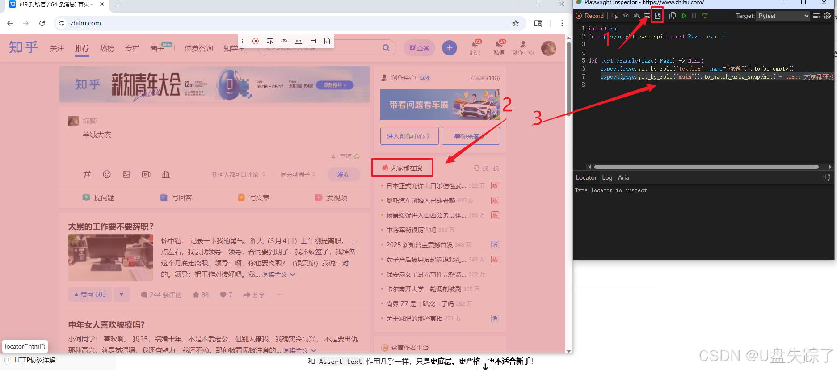Screen dimensions: 837x370
Task: Click 换一换 refresh link
Action: pos(487,168)
